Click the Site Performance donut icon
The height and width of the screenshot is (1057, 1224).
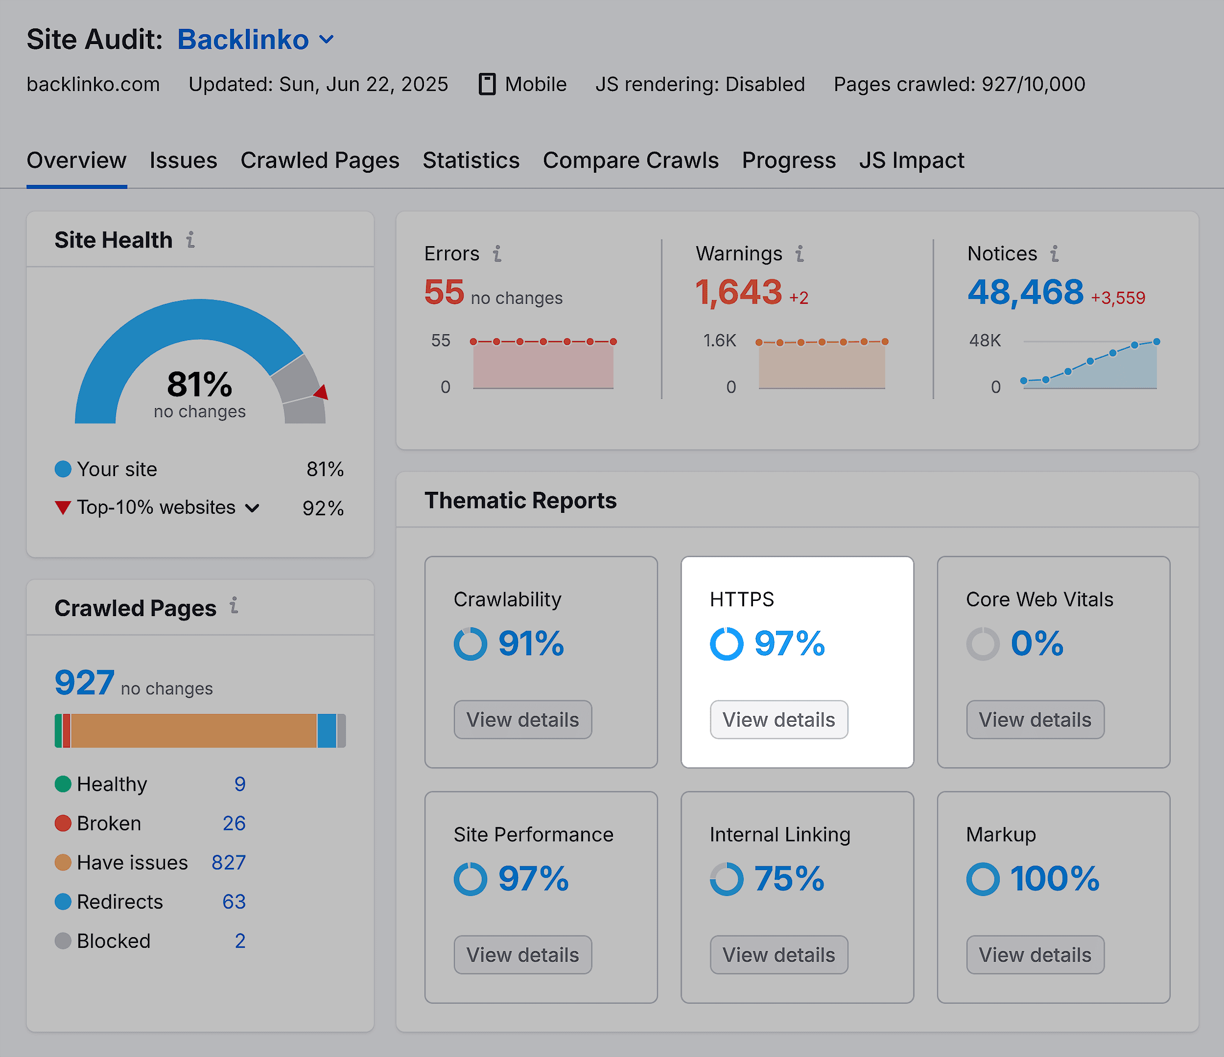point(470,879)
